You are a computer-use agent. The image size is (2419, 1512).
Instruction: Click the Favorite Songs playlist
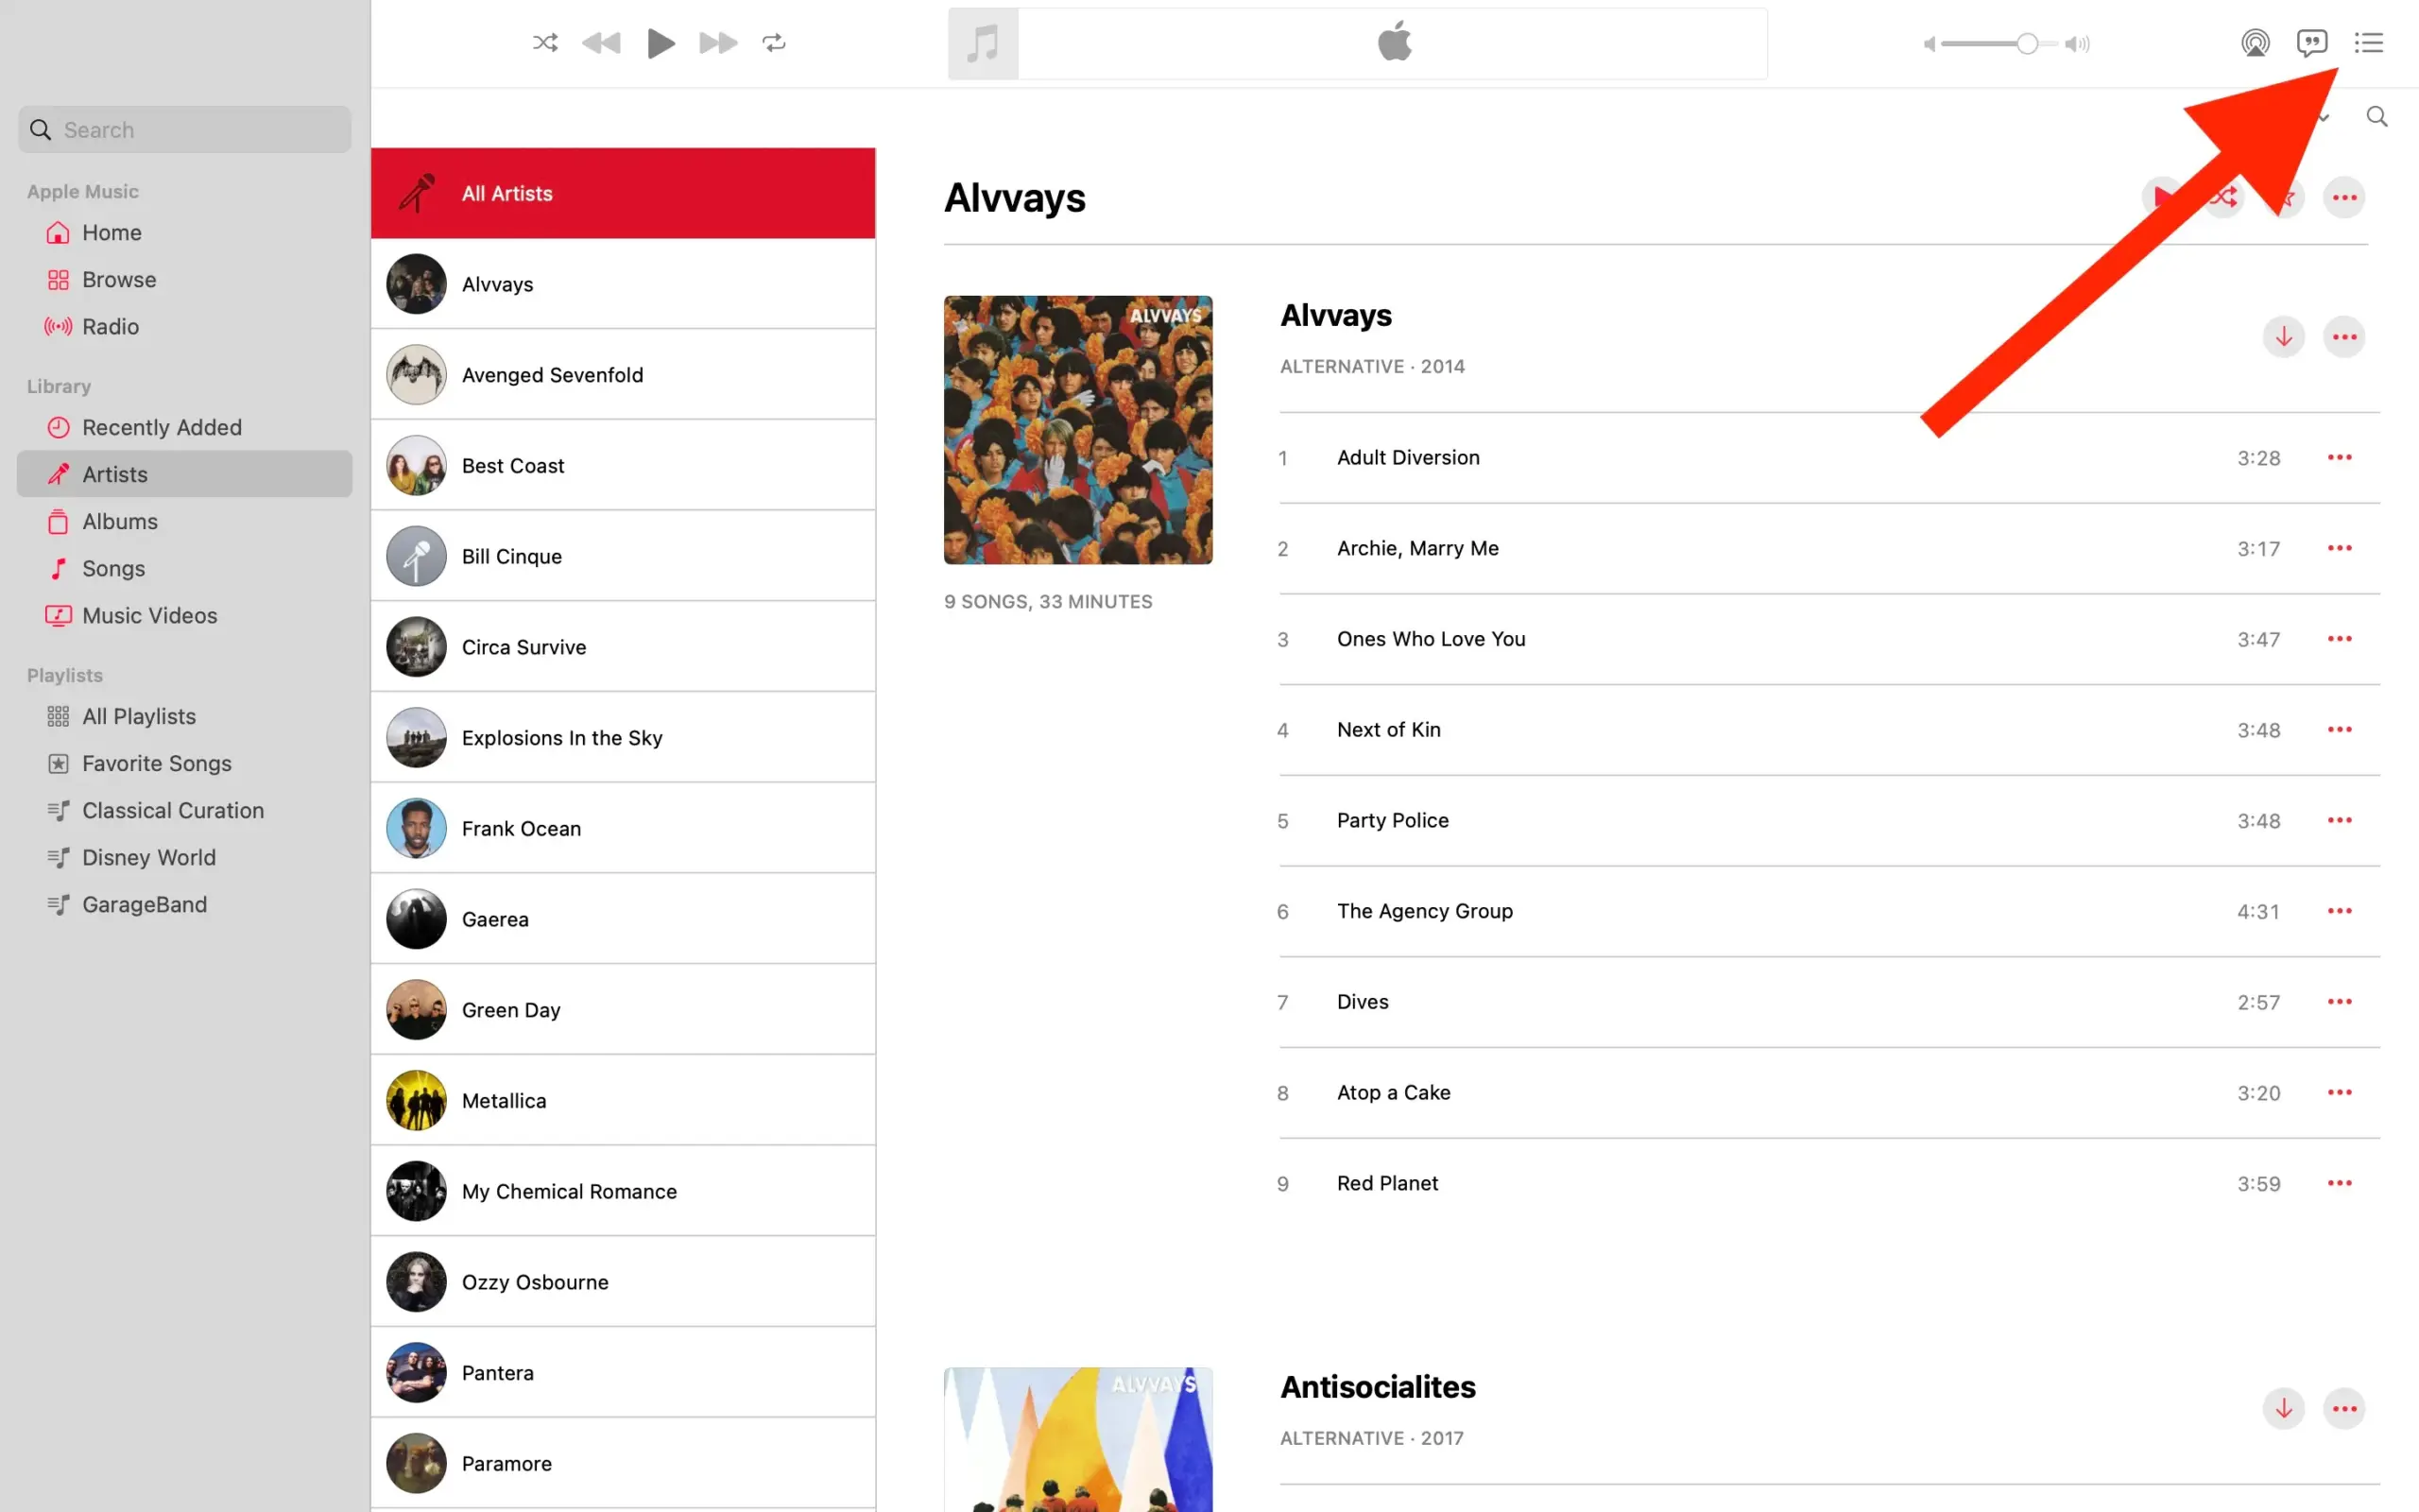point(157,762)
